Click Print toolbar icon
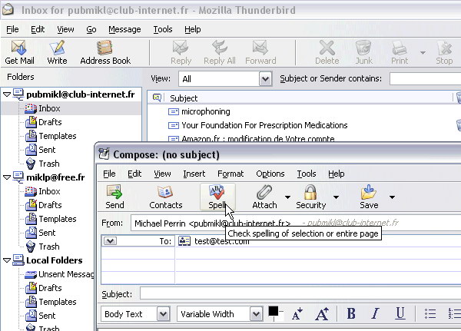 tap(400, 52)
